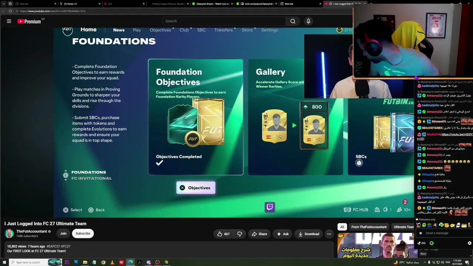Reload the page with browser refresh icon
This screenshot has height=266, width=473.
[10, 11]
